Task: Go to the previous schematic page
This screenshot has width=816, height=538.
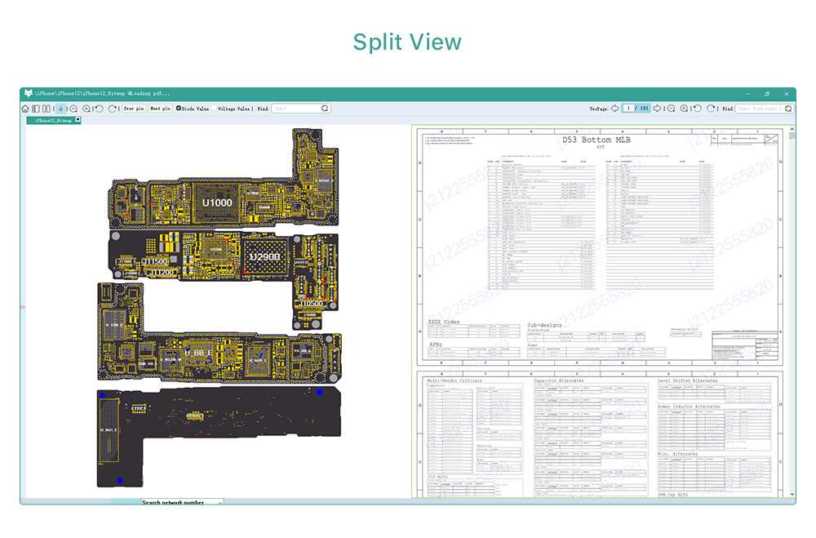Action: point(614,109)
